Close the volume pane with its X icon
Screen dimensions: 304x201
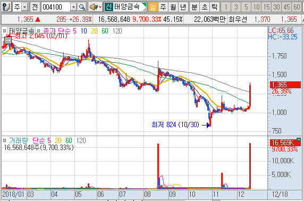(299, 139)
